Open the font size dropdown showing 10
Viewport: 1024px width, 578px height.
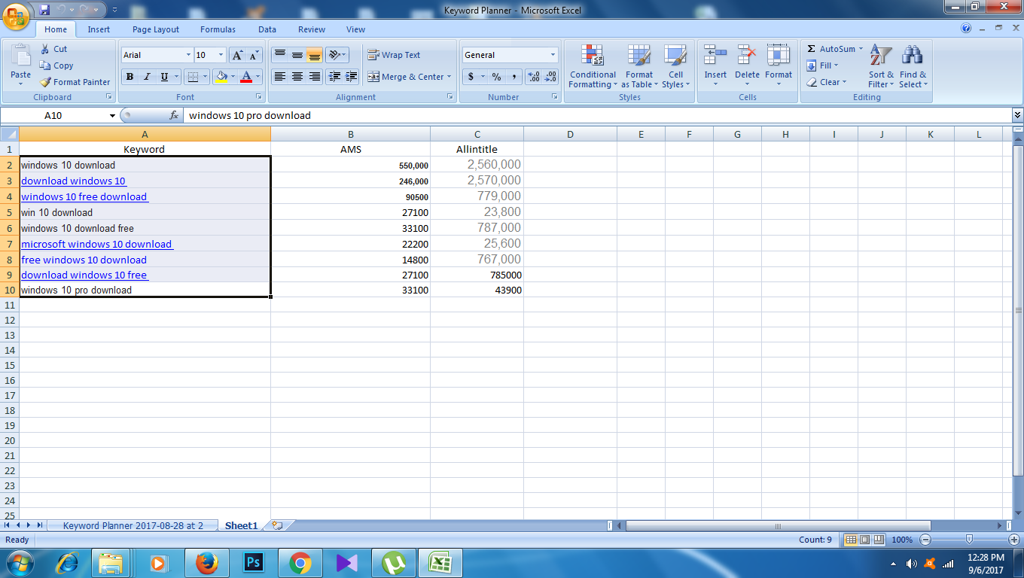[221, 55]
